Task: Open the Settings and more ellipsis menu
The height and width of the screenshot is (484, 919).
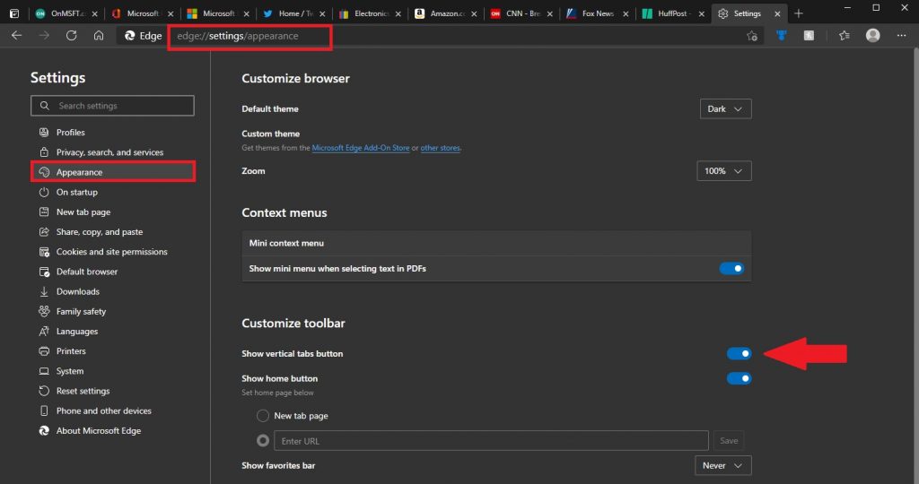Action: pos(901,36)
